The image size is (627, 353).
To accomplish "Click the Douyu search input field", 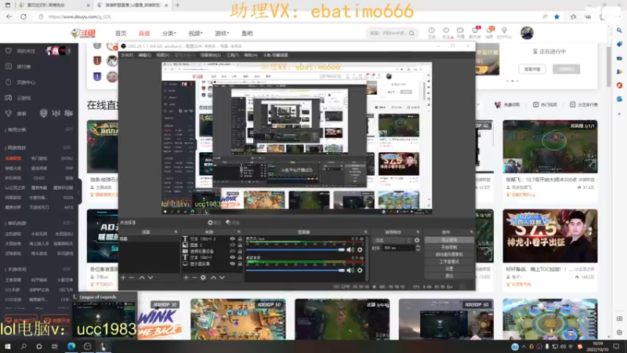I will click(387, 33).
